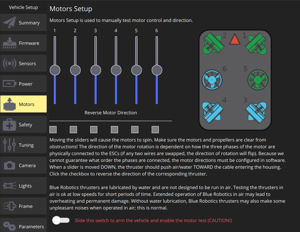This screenshot has width=300, height=232.
Task: Toggle reverse direction for motor 4
Action: click(114, 129)
